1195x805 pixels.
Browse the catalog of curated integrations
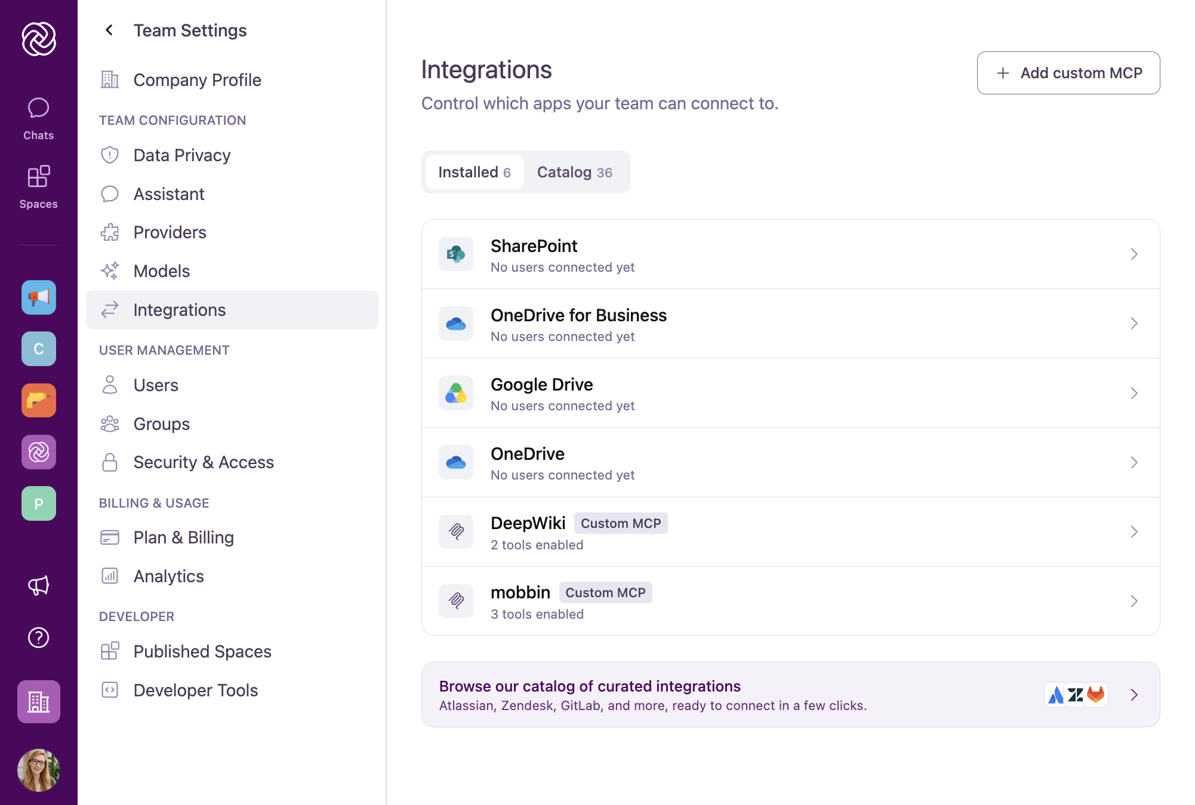(x=790, y=695)
